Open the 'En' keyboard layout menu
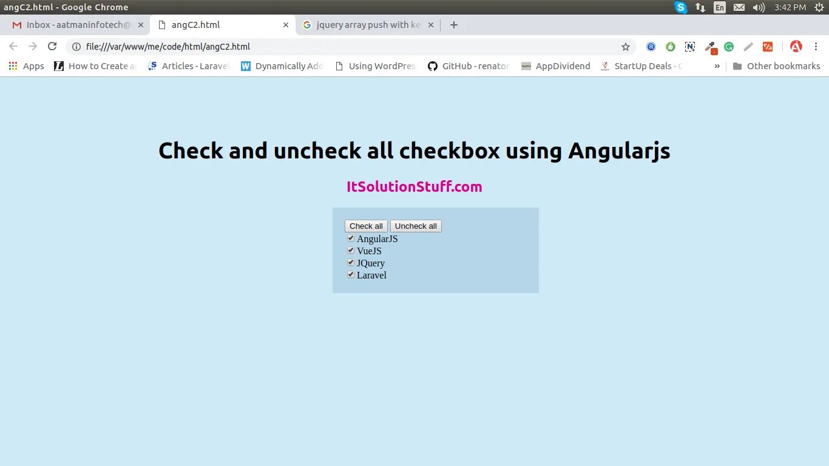The width and height of the screenshot is (829, 466). tap(720, 7)
